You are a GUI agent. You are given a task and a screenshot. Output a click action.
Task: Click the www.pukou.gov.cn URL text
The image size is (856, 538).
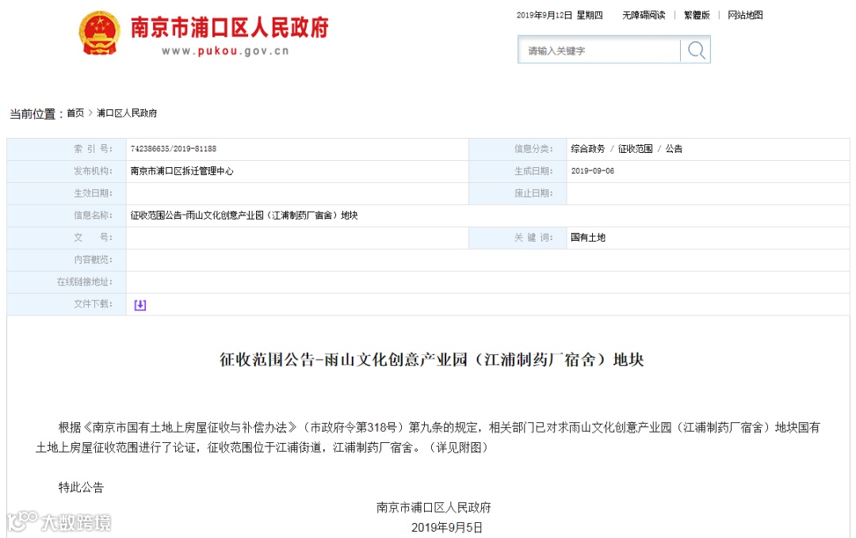coord(225,51)
